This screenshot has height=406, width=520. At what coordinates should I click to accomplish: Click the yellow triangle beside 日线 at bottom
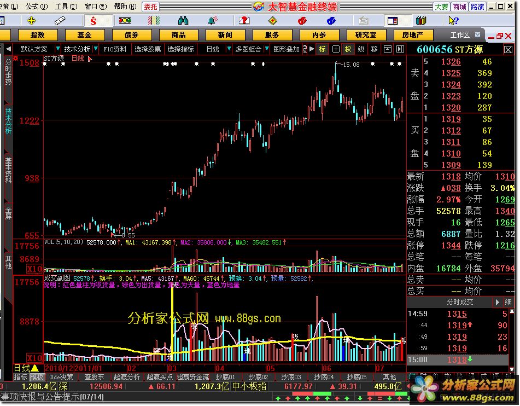(34, 368)
